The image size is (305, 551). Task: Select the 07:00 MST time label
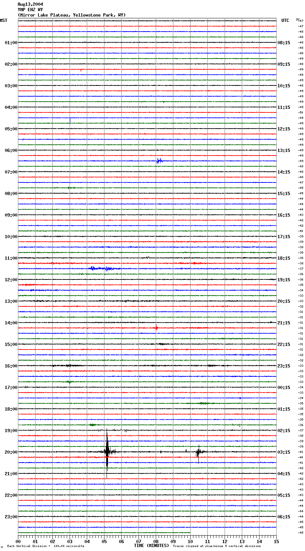click(x=11, y=172)
